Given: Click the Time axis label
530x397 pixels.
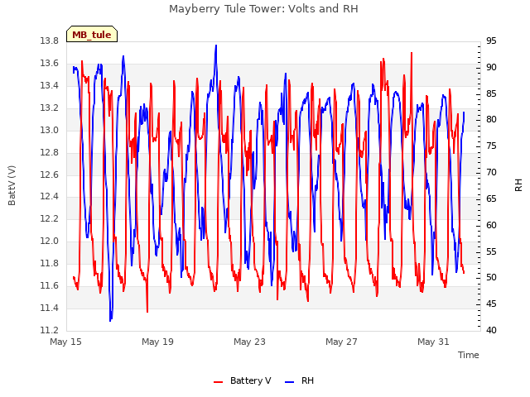Looking at the screenshot, I should (468, 355).
